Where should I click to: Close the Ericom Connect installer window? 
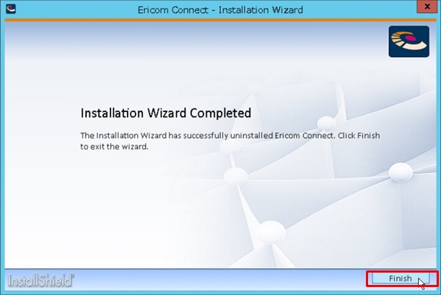(427, 7)
